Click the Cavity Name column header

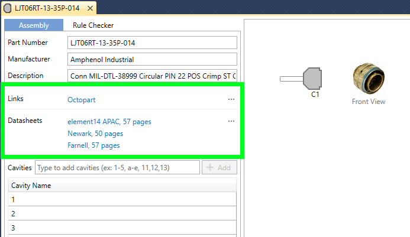[x=122, y=186]
